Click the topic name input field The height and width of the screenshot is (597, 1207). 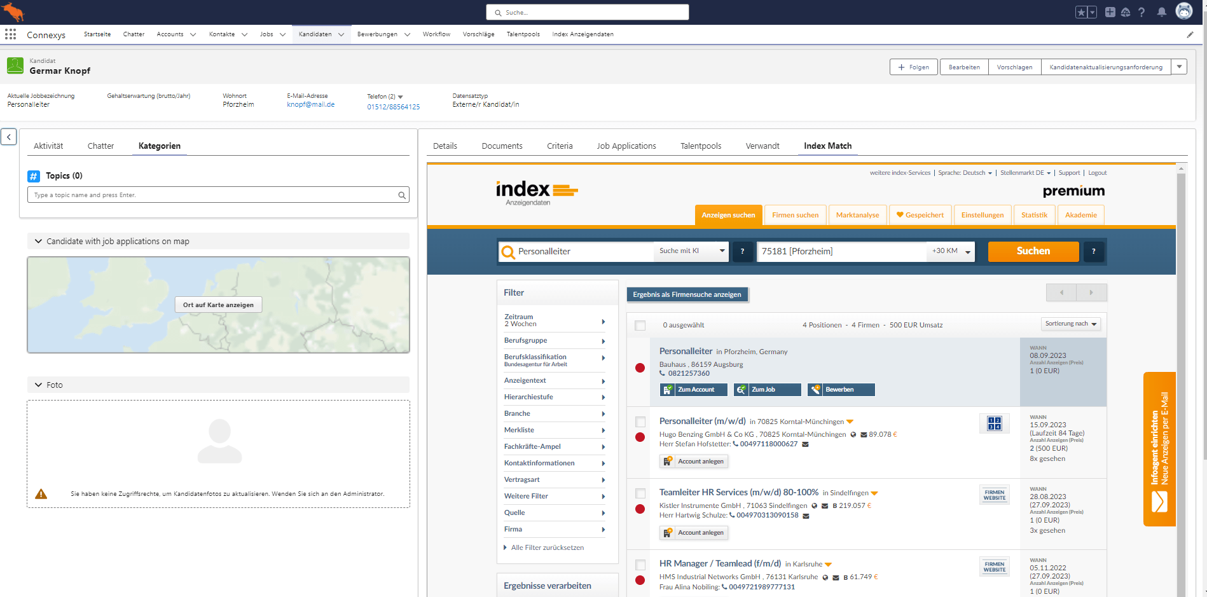(213, 195)
